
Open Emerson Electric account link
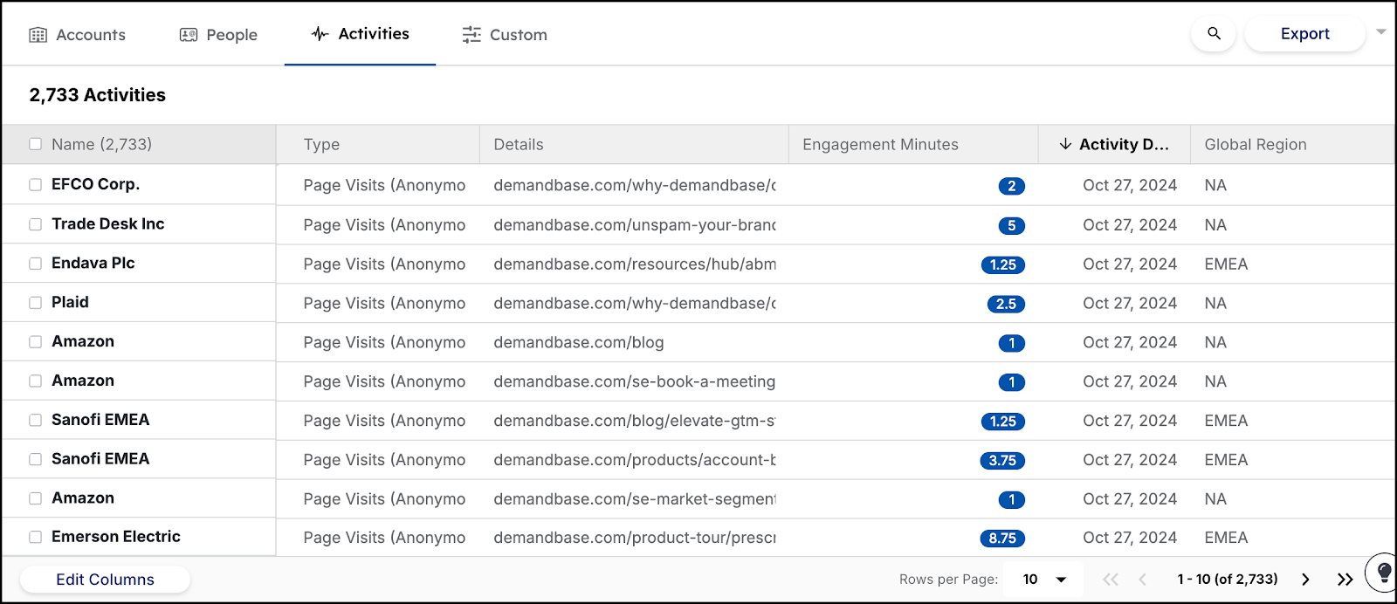click(x=115, y=537)
